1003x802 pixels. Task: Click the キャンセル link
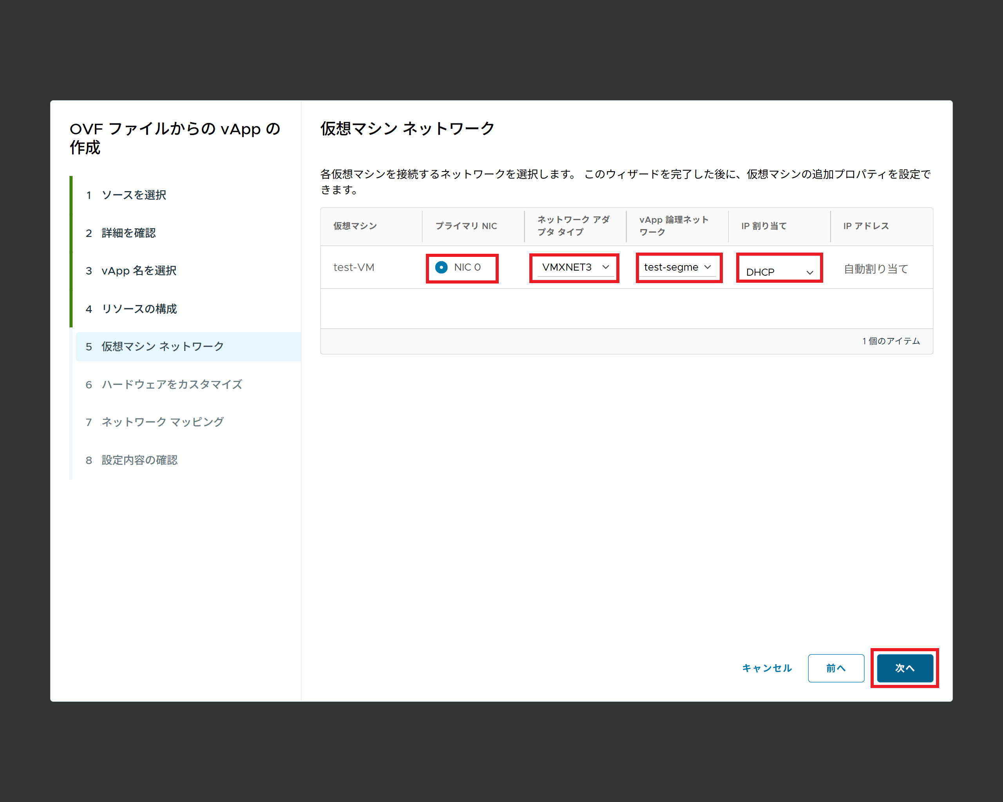pos(767,668)
